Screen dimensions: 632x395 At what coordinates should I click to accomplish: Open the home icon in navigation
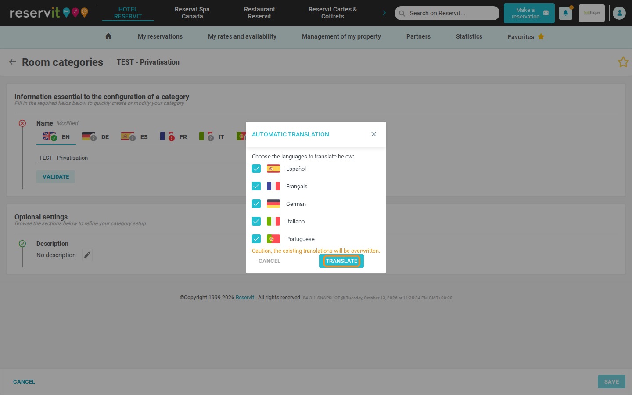coord(108,36)
